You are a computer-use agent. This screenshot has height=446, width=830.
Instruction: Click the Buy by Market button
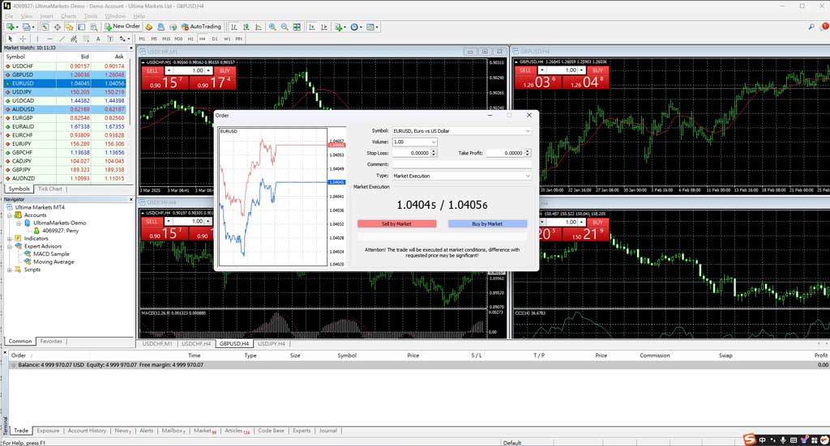487,223
